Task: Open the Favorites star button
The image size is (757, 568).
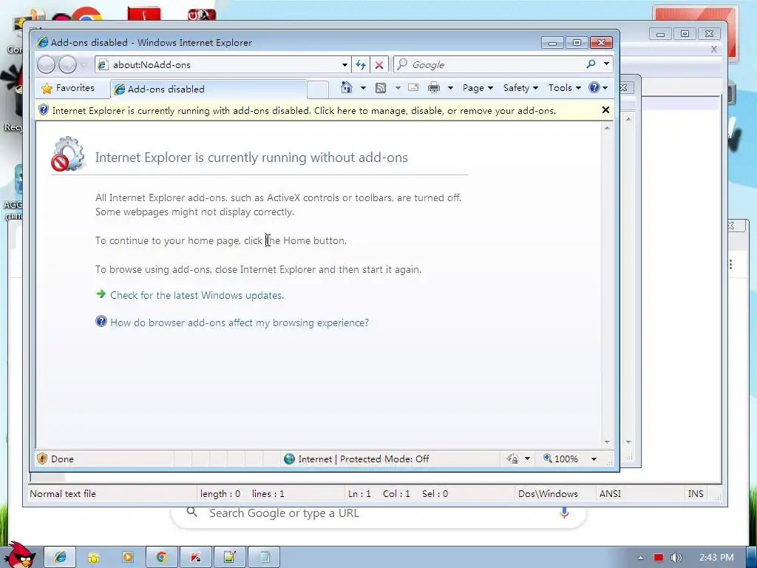Action: coord(68,88)
